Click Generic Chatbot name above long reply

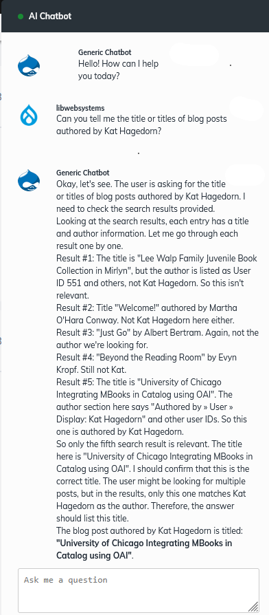coord(83,173)
